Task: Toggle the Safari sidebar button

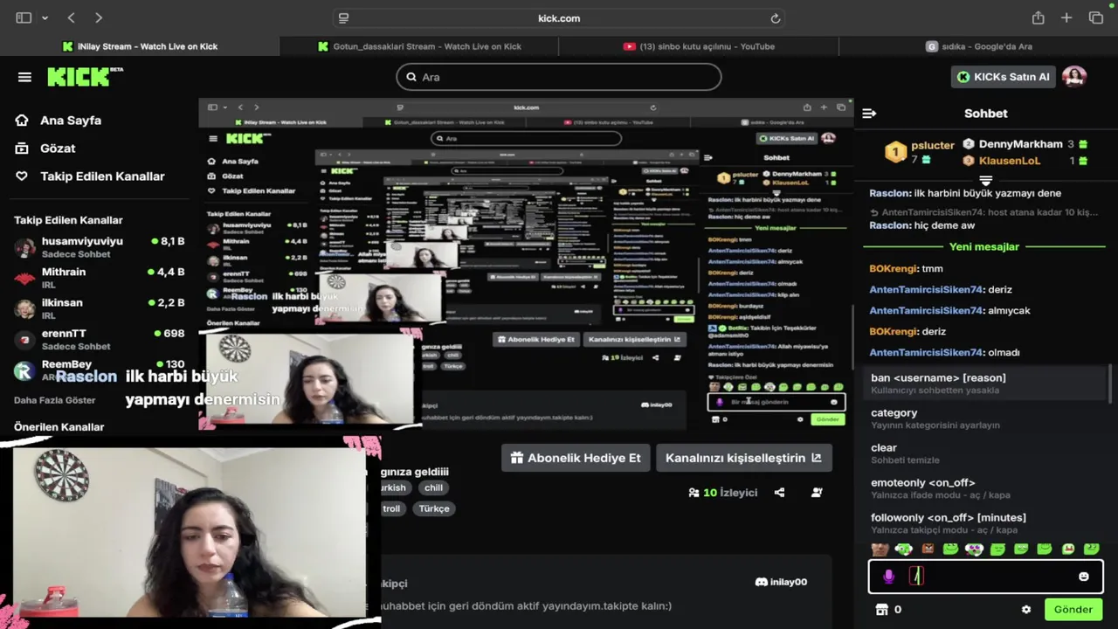Action: click(x=24, y=17)
